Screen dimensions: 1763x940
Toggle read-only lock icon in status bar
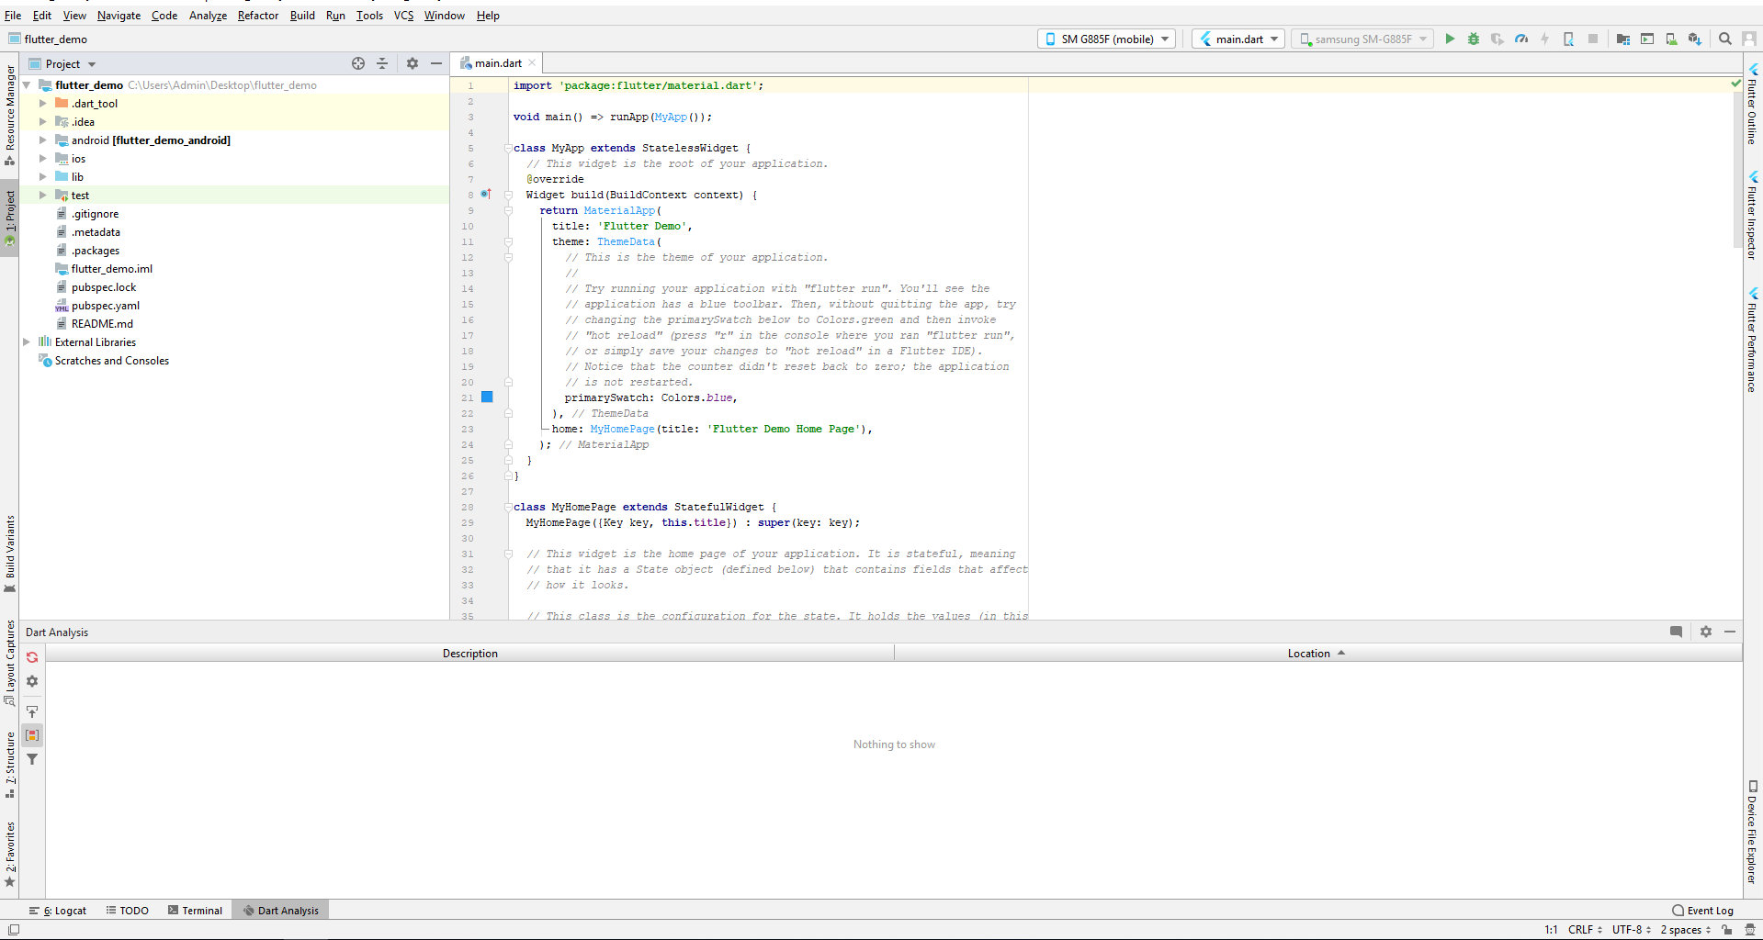click(x=1727, y=929)
